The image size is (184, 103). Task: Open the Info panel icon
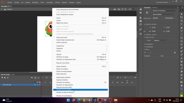[x=141, y=21]
